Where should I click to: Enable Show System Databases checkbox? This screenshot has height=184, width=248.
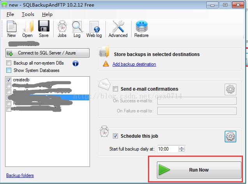point(9,70)
